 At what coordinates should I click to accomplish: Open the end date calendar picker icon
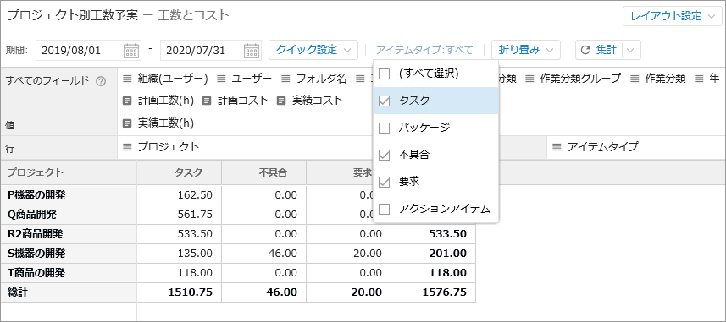click(x=252, y=51)
